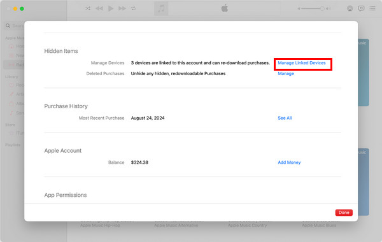The width and height of the screenshot is (382, 242).
Task: Click the Balance label
Action: (x=117, y=162)
